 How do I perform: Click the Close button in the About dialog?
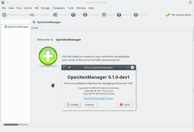coord(125,105)
